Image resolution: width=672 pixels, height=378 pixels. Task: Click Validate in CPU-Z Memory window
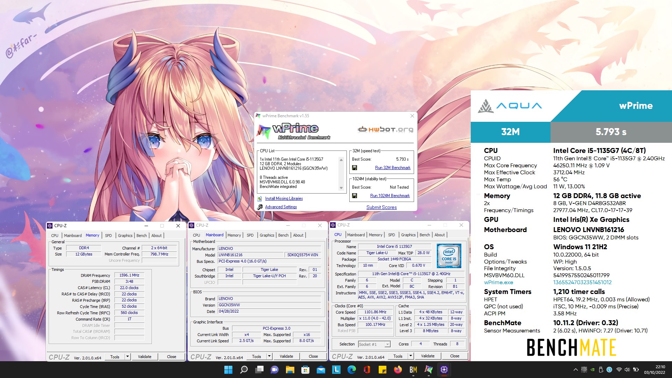click(145, 357)
